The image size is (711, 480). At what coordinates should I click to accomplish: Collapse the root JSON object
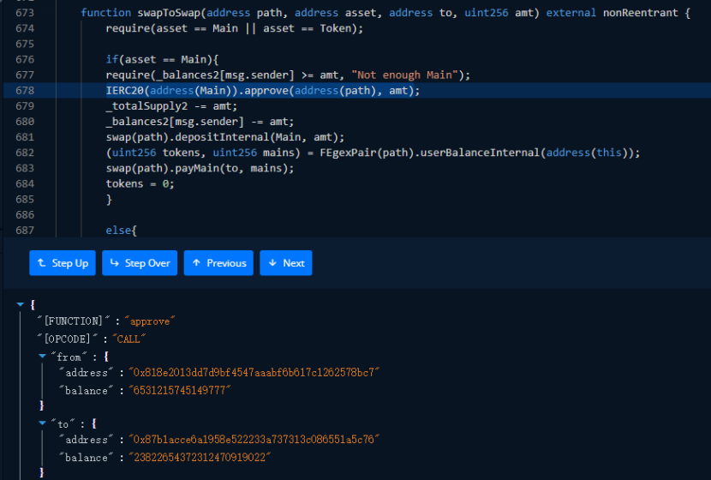coord(21,304)
